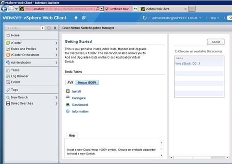
Task: Click the Help pane scroll down arrow
Action: click(x=161, y=155)
